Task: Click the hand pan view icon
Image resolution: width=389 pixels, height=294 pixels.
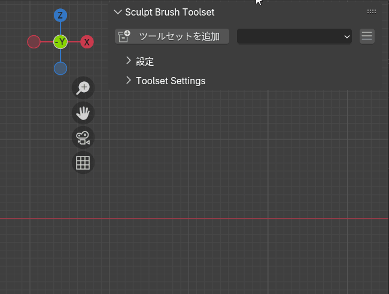Action: click(83, 113)
